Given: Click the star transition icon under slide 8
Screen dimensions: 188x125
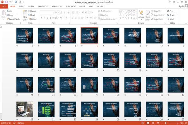Looking at the screenshot, I should click(x=17, y=46).
